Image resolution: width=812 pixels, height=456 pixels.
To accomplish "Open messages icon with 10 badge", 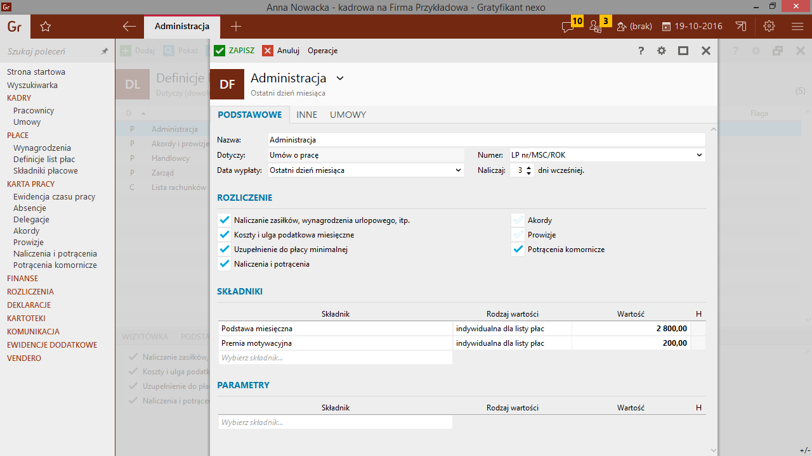I will tap(568, 27).
